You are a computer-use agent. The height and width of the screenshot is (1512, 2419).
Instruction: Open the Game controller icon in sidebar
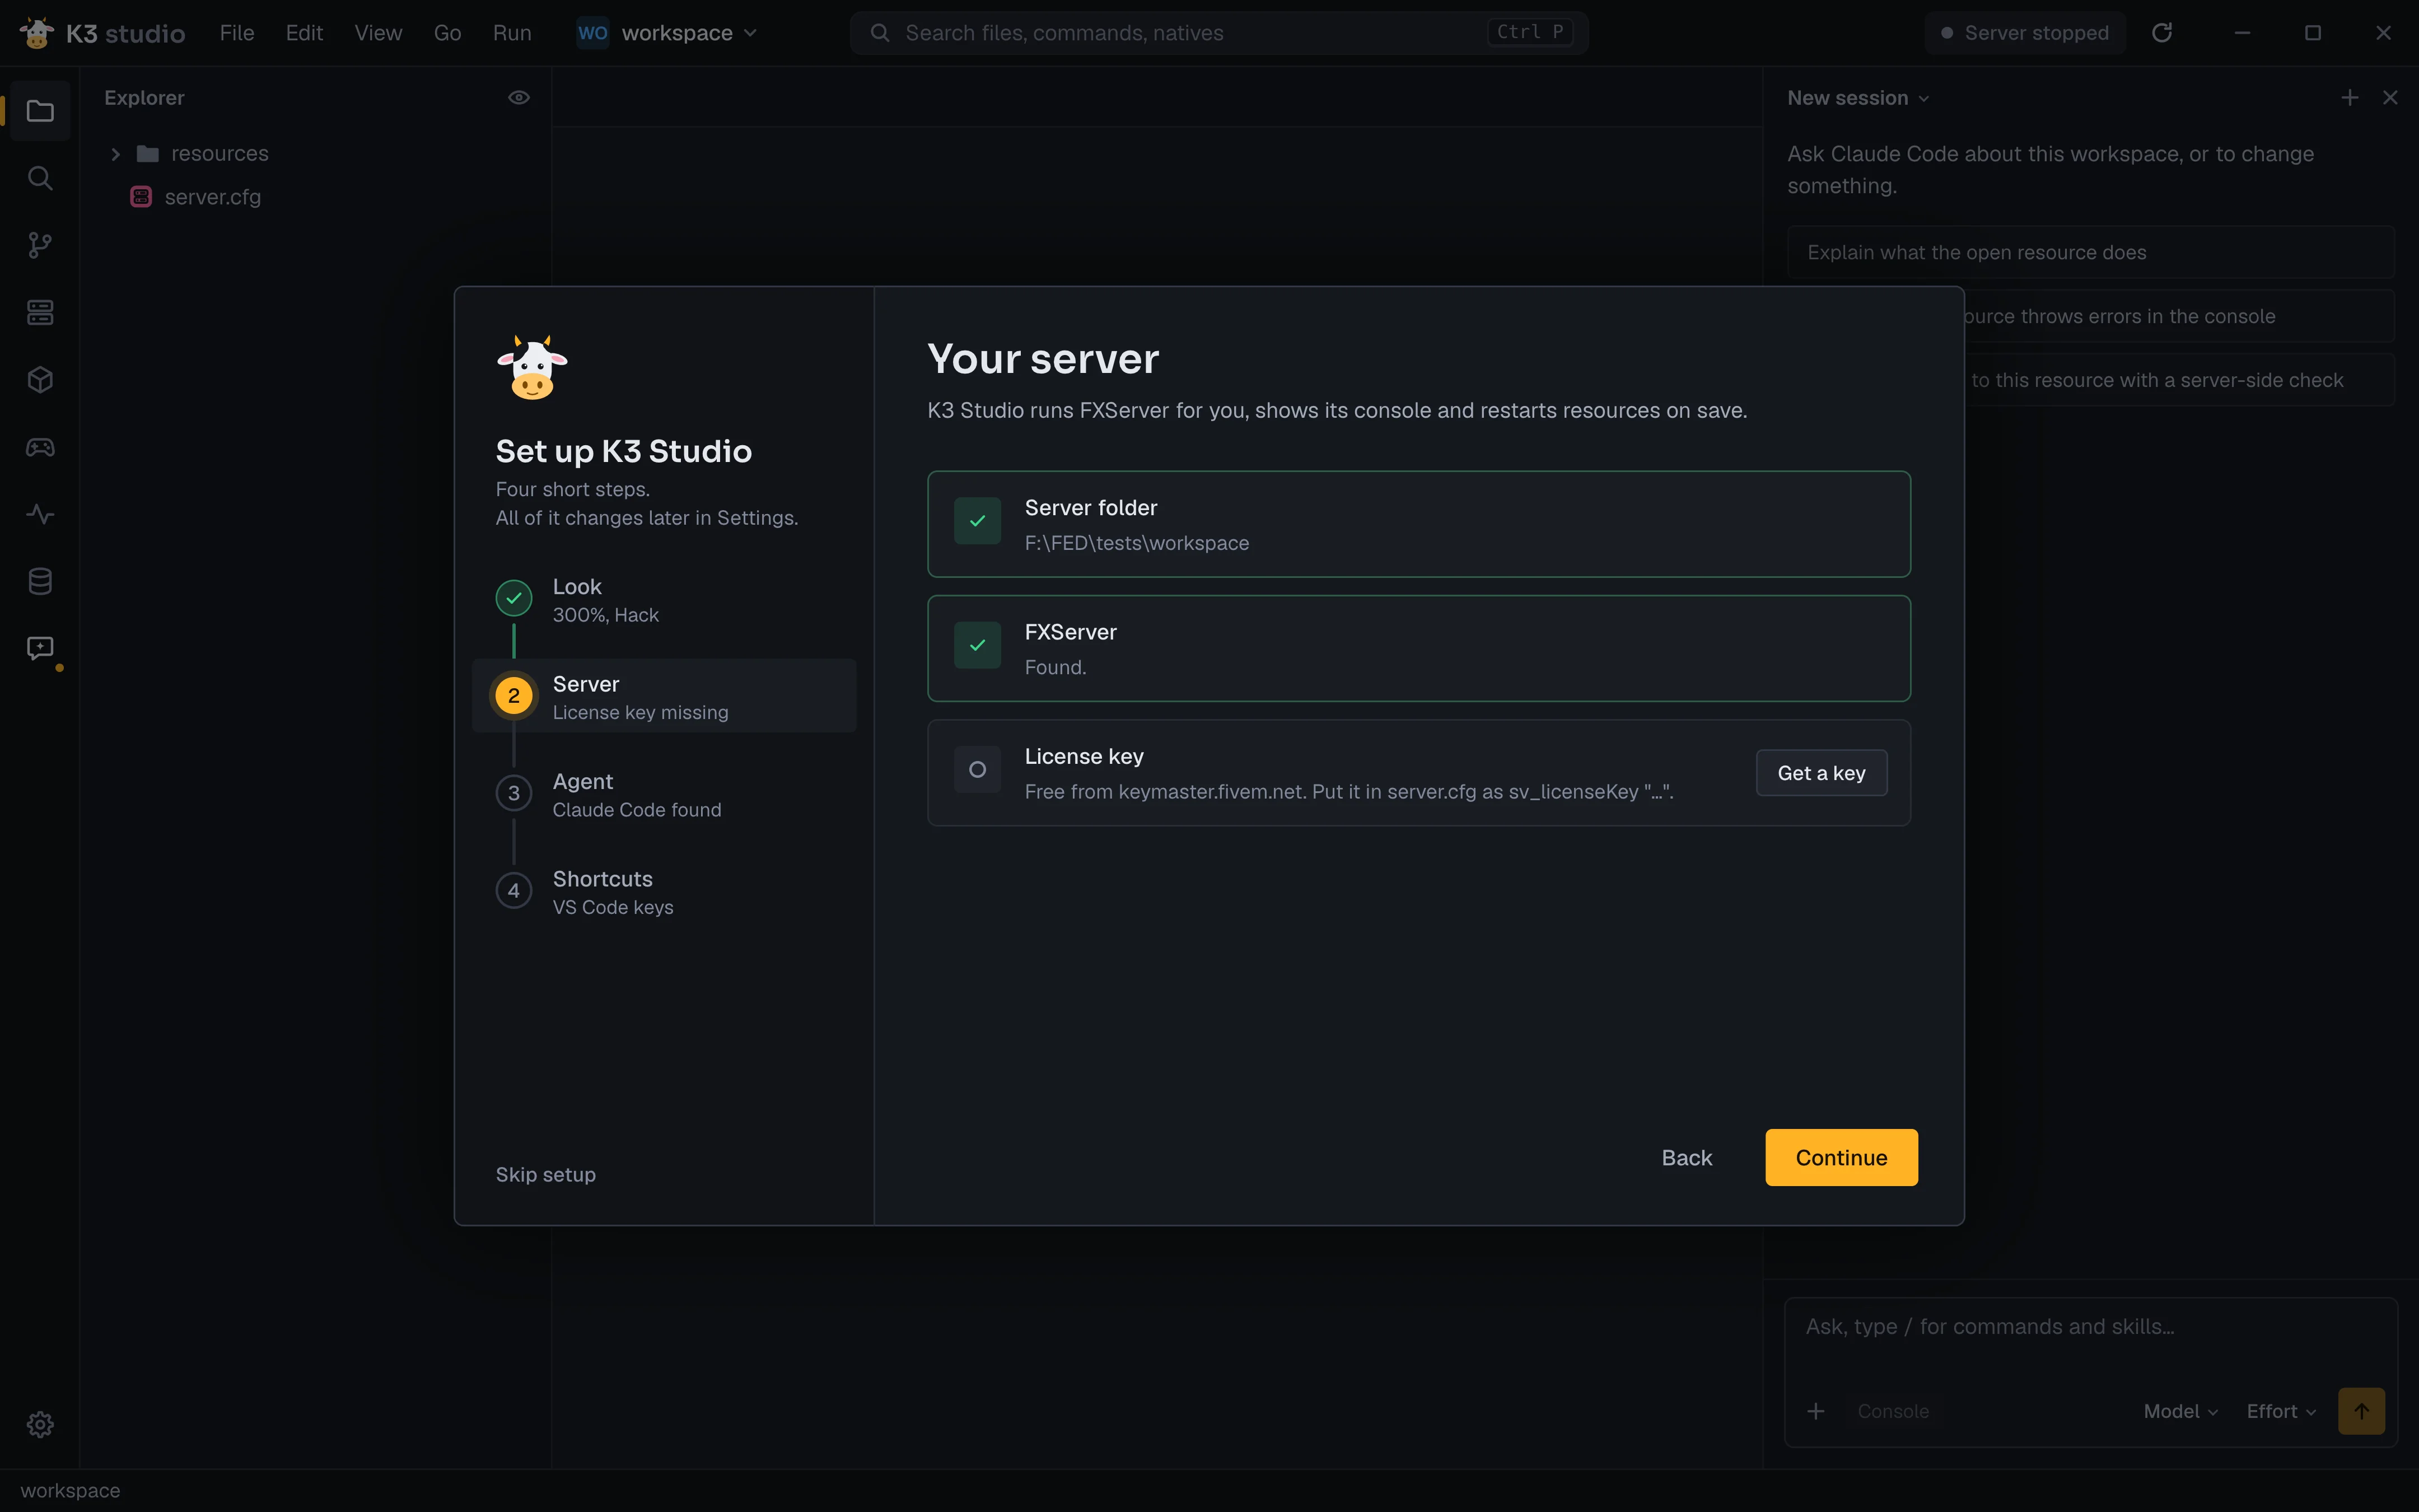(x=40, y=447)
